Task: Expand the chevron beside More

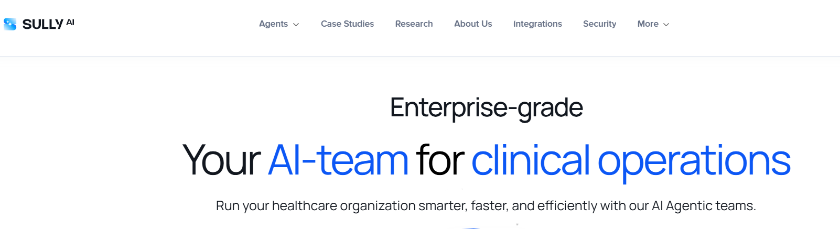Action: (666, 25)
